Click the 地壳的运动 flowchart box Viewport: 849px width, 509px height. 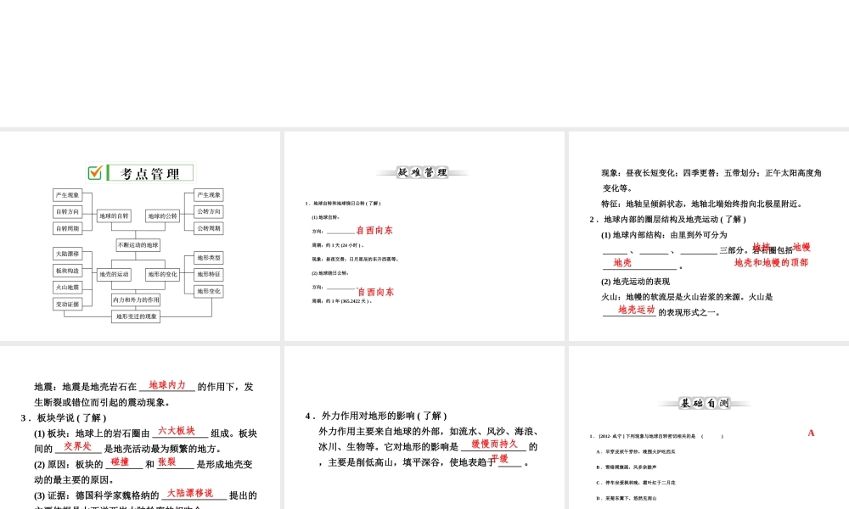click(x=114, y=274)
